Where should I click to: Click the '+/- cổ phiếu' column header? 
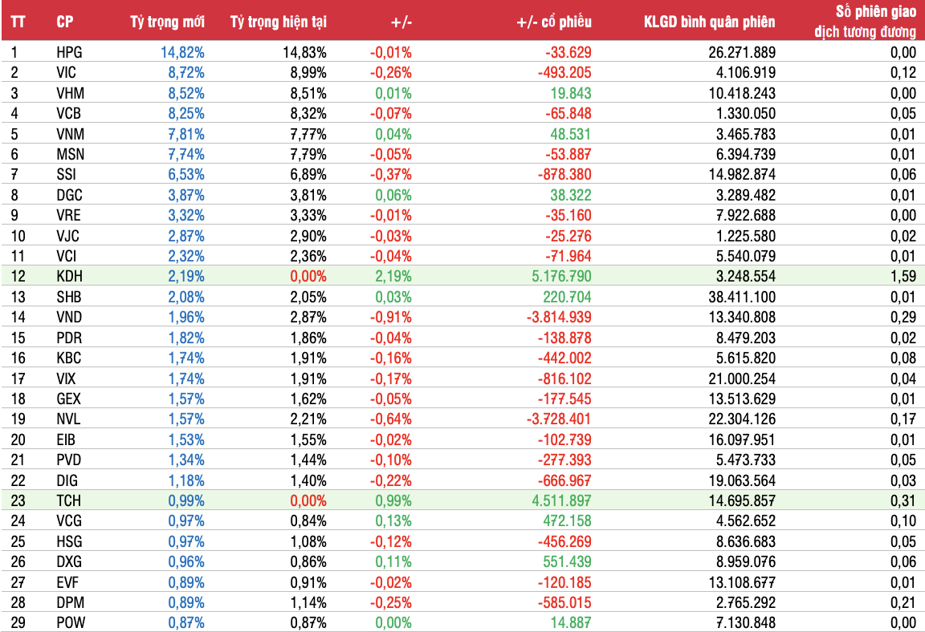(x=554, y=22)
